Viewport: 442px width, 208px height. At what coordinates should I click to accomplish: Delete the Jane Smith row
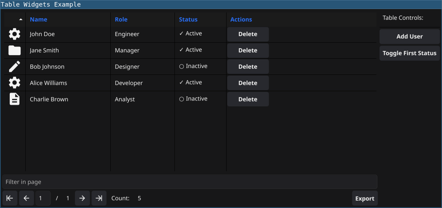click(x=248, y=50)
